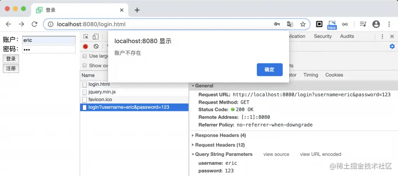Focus the 账户 username field
The width and height of the screenshot is (398, 176).
49,40
